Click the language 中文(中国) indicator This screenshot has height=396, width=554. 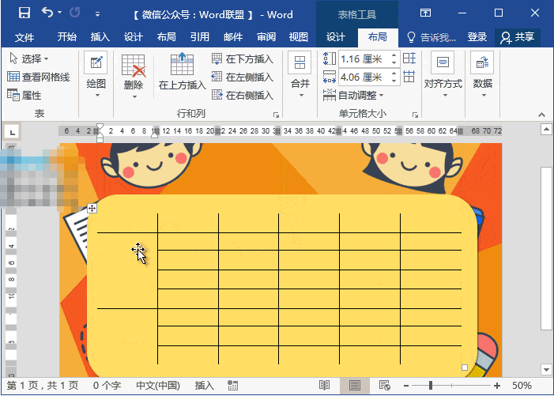click(158, 386)
